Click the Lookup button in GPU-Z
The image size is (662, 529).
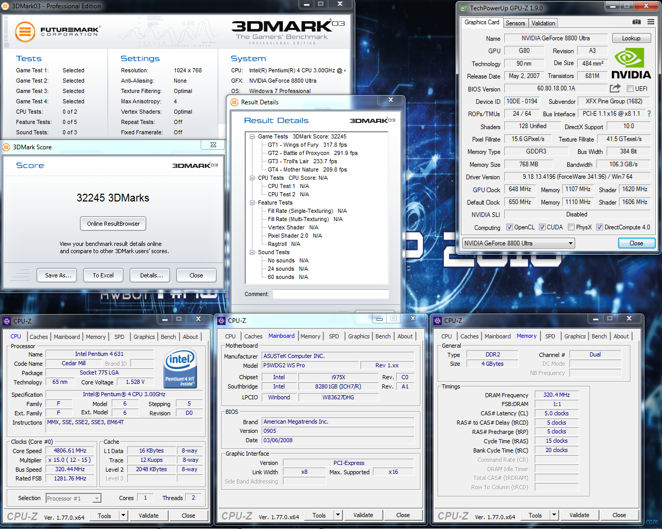pyautogui.click(x=631, y=38)
